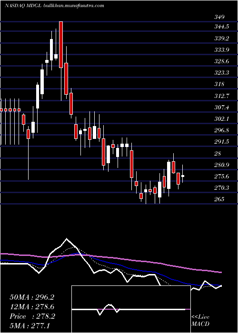This screenshot has width=238, height=333.
Task: Click the 333.9 price axis label
Action: (222, 50)
